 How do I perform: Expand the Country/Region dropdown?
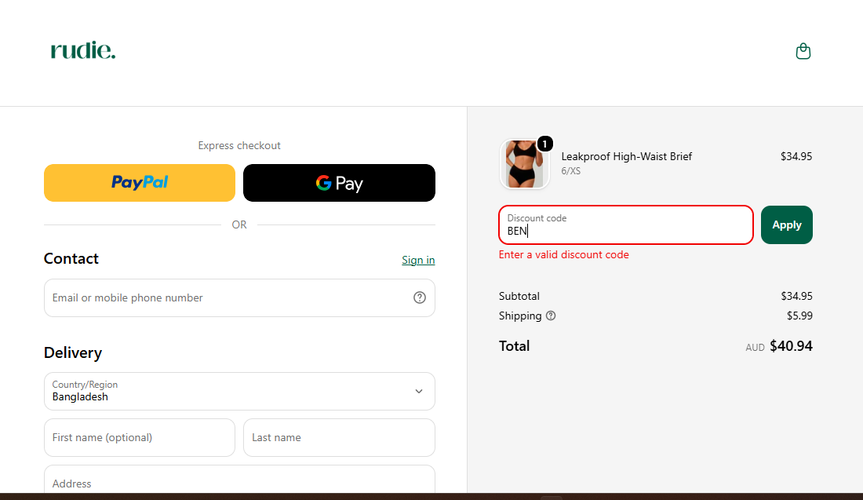[x=239, y=391]
